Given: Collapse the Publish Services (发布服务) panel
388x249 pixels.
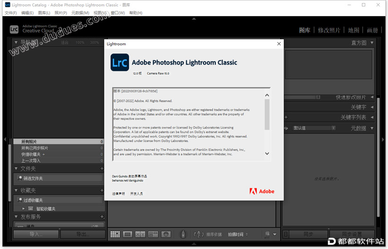Looking at the screenshot, I should point(16,217).
